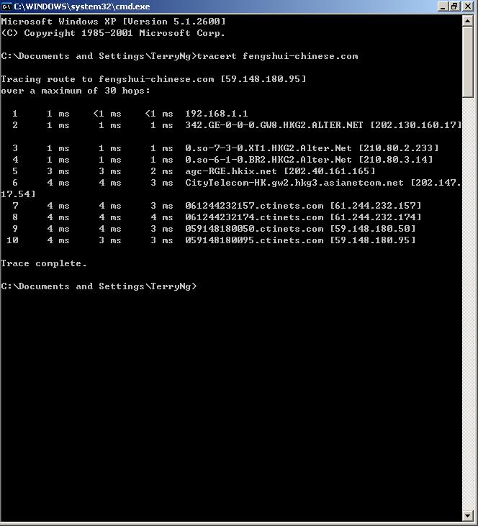Close the cmd.exe window
This screenshot has width=478, height=526.
[x=468, y=6]
